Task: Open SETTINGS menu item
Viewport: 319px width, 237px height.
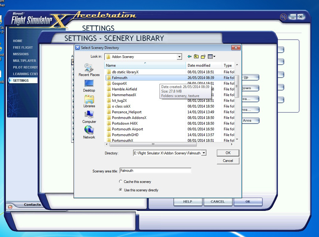Action: (23, 80)
